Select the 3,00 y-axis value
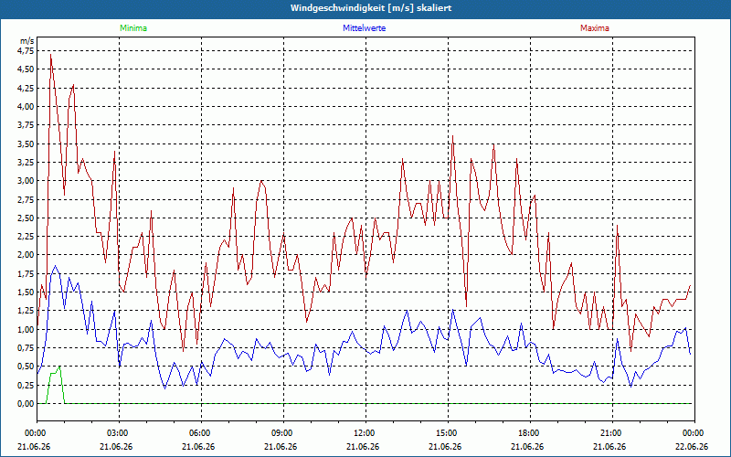Viewport: 731px width, 457px height. [x=26, y=181]
